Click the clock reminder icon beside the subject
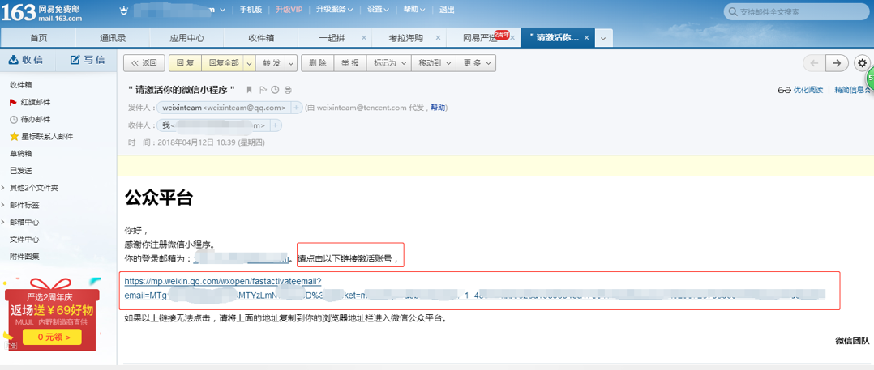Viewport: 874px width, 370px height. point(275,89)
